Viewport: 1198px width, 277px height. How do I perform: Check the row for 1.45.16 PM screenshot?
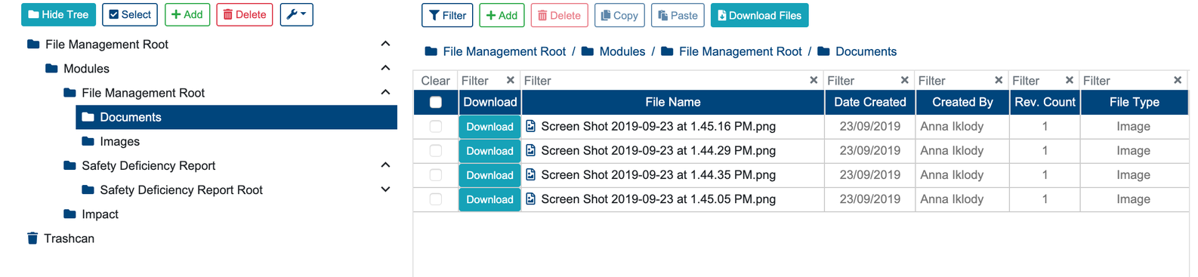[436, 127]
